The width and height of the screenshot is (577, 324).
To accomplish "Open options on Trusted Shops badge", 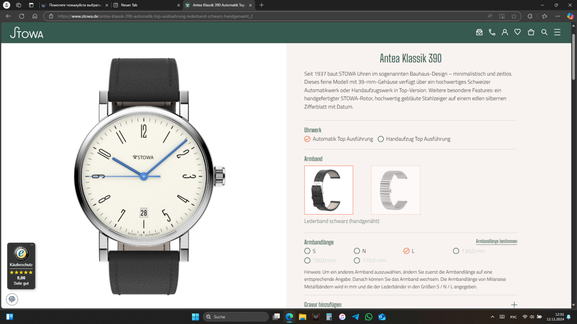I will (x=32, y=245).
